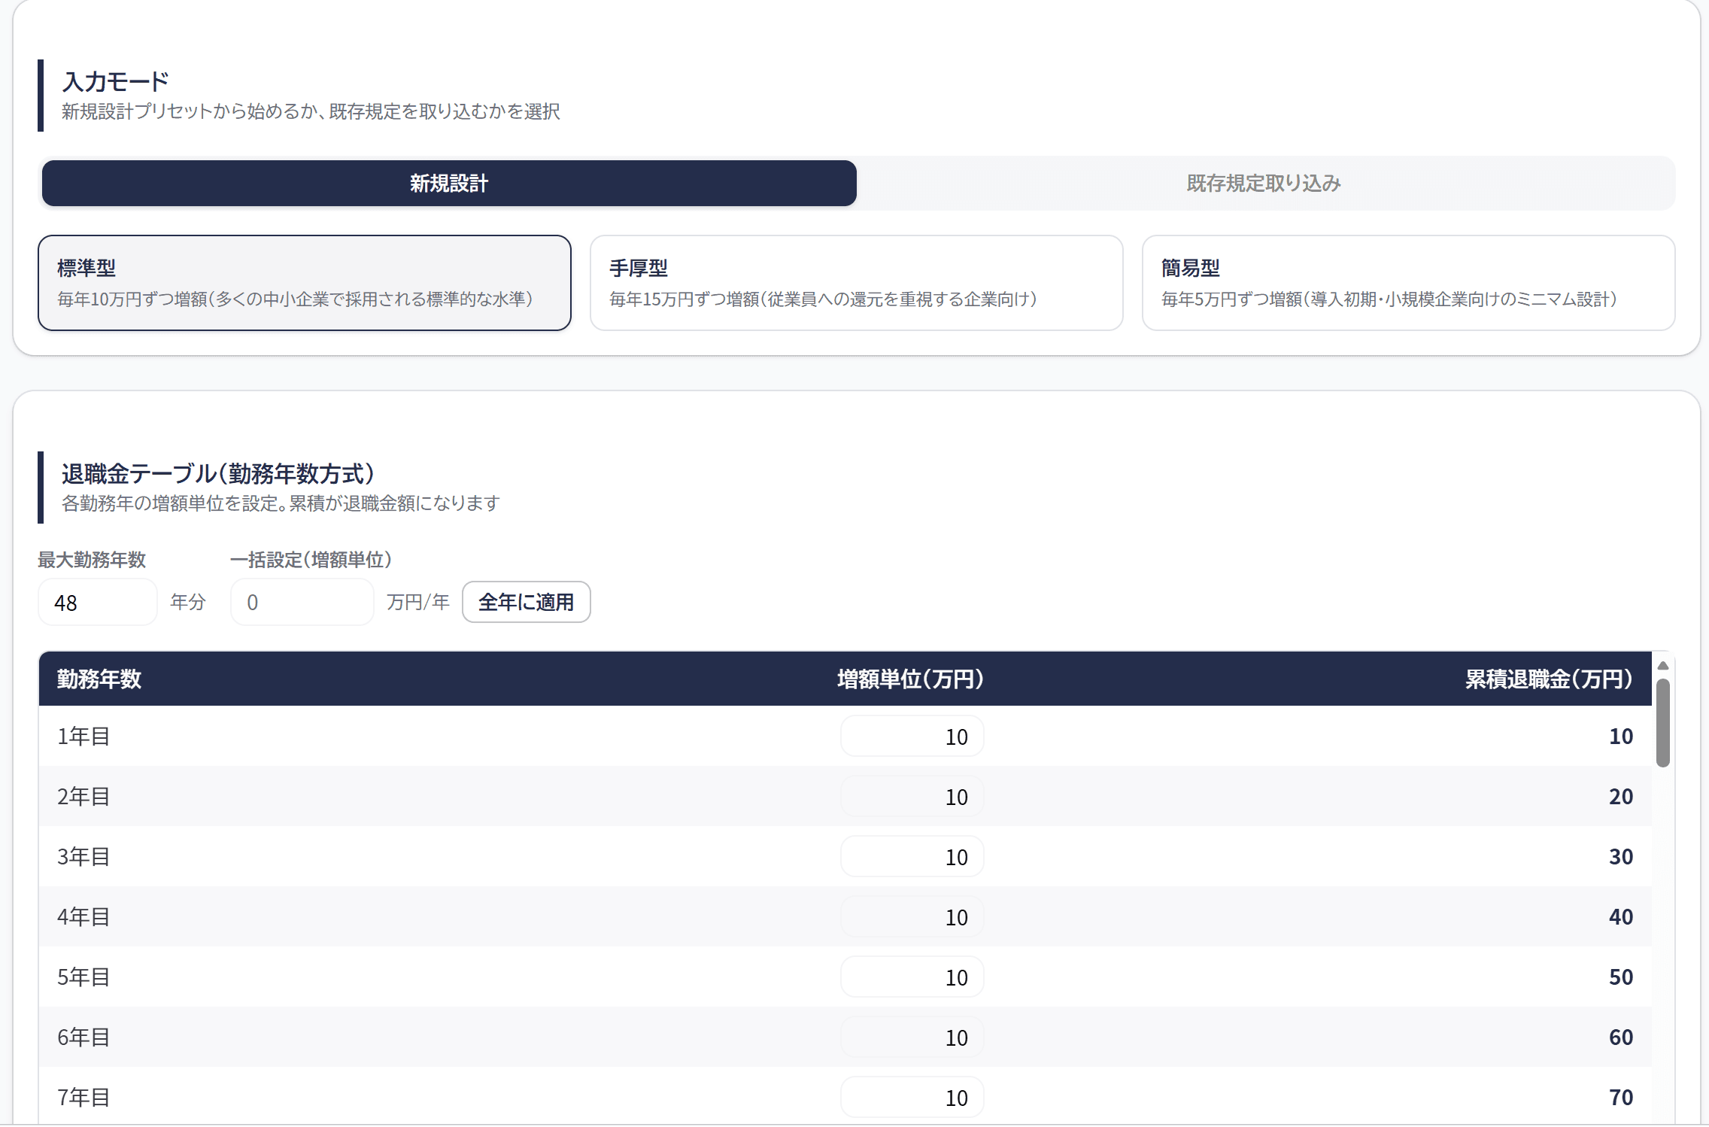Click cumulative value 70 in 7年目 row
This screenshot has width=1709, height=1127.
[x=1621, y=1097]
